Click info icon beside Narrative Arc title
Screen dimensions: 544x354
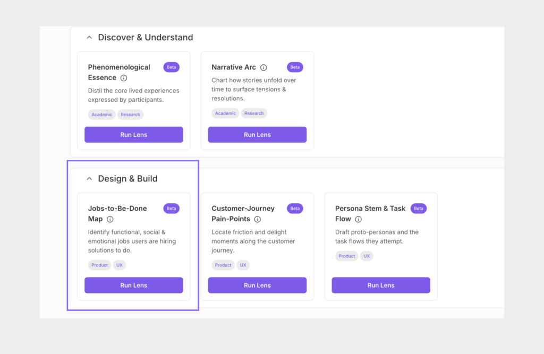click(x=263, y=67)
